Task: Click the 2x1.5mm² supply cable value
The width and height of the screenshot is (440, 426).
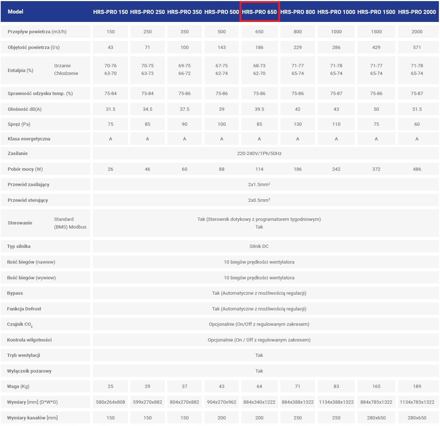Action: click(259, 185)
